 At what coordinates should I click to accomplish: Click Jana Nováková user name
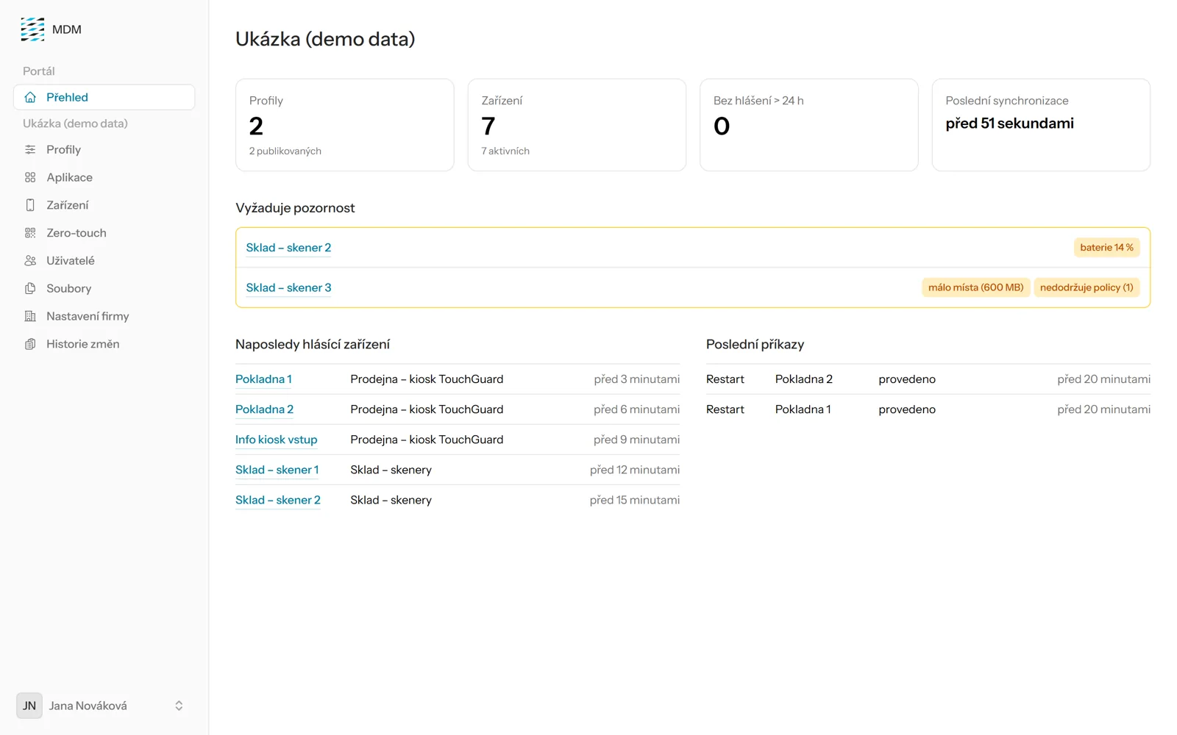88,706
